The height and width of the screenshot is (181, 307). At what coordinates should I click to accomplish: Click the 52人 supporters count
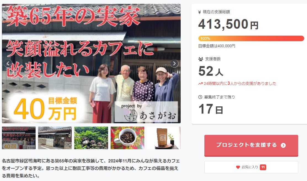pos(211,71)
